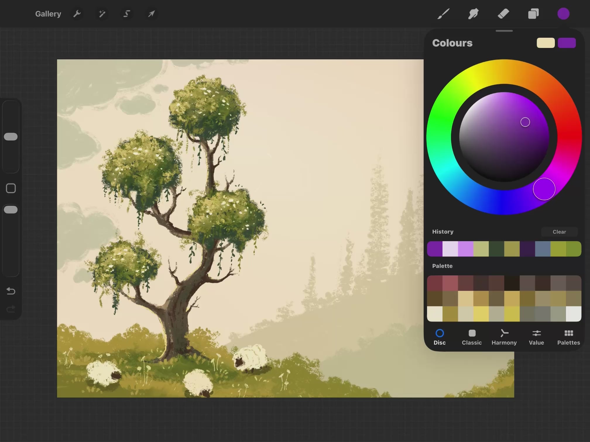
Task: Select the cream secondary colour swatch
Action: 546,43
